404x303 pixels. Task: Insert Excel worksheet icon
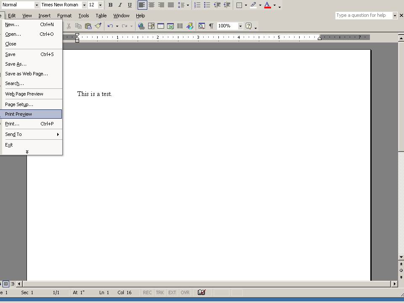[170, 26]
